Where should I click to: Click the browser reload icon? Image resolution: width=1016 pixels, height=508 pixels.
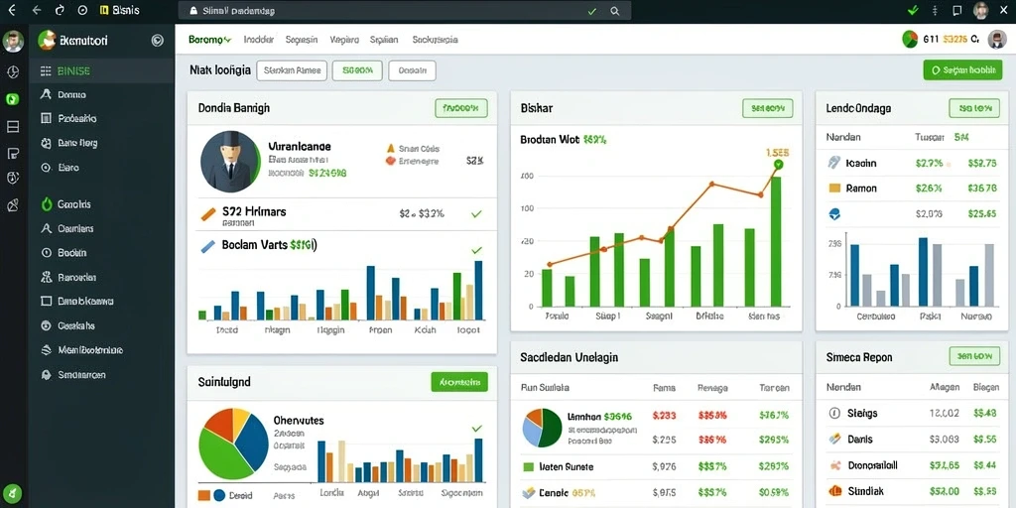[60, 10]
